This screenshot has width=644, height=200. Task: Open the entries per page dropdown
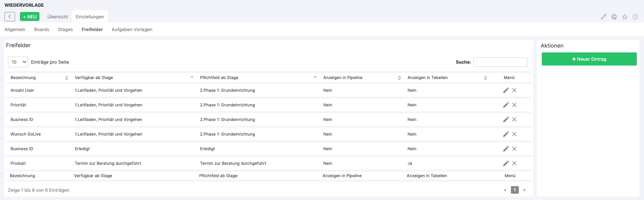coord(18,62)
